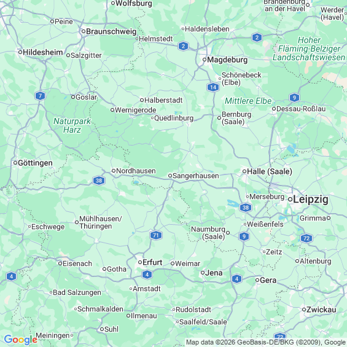This screenshot has width=347, height=347.
Task: Select the A38 shield beside Nordhausen
Action: click(99, 181)
